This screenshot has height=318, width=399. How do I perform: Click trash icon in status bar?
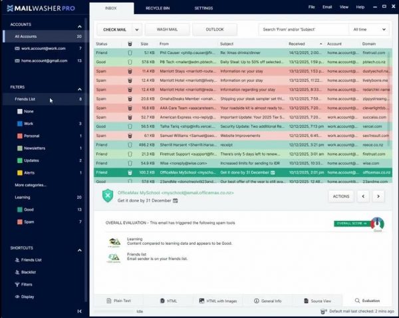(323, 311)
